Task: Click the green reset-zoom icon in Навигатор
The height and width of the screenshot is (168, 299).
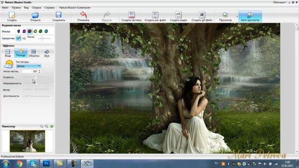Action: click(51, 126)
